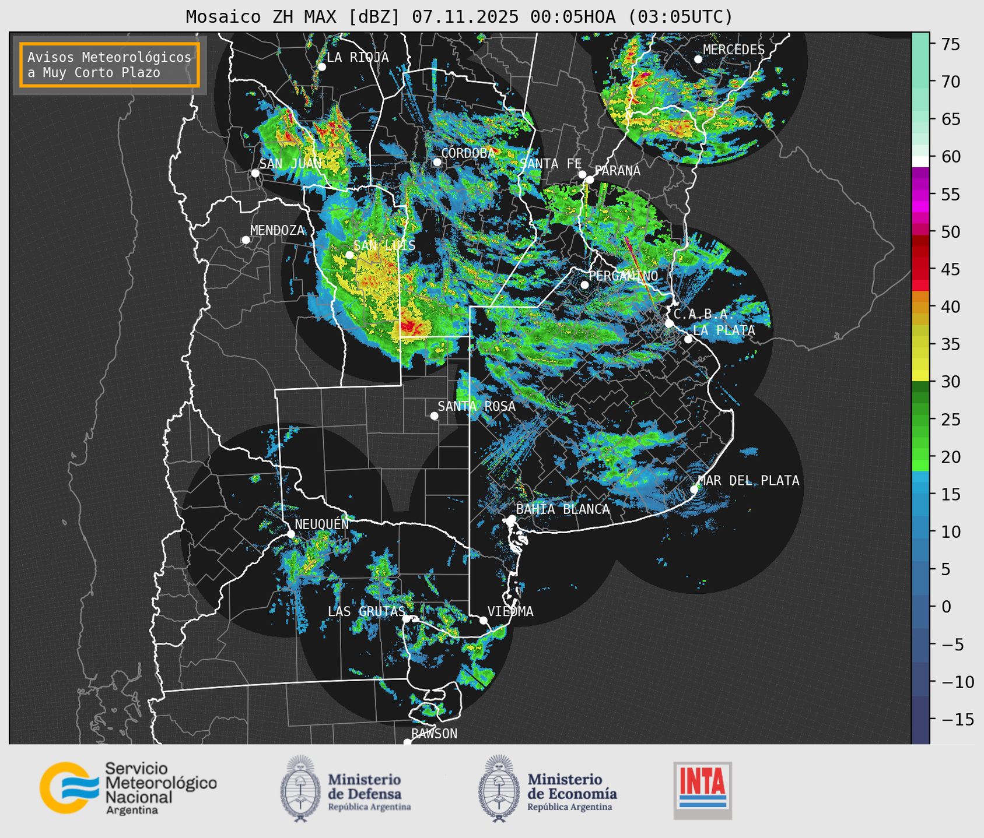
Task: Click the MENDOZA map label
Action: coord(277,230)
